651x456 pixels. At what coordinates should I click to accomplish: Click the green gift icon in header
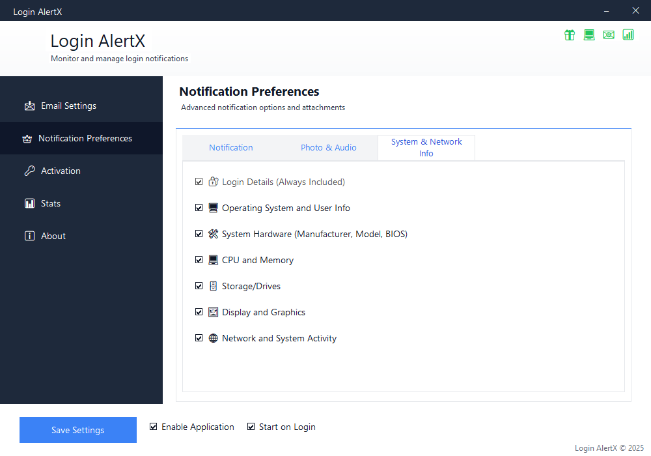[x=570, y=35]
